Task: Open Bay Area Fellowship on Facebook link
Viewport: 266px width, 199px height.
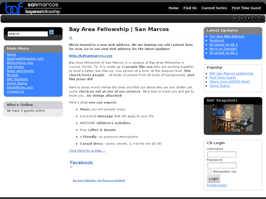Action: click(x=99, y=180)
